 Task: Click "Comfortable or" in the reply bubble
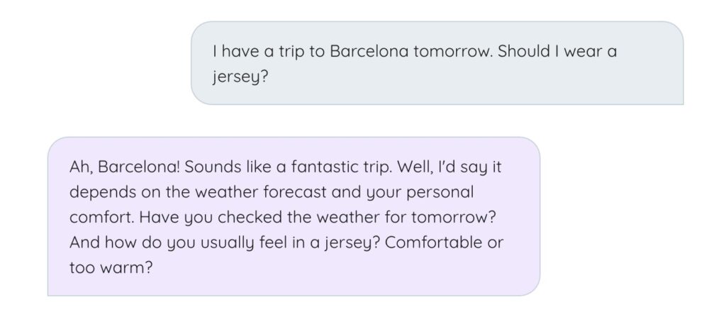(444, 243)
